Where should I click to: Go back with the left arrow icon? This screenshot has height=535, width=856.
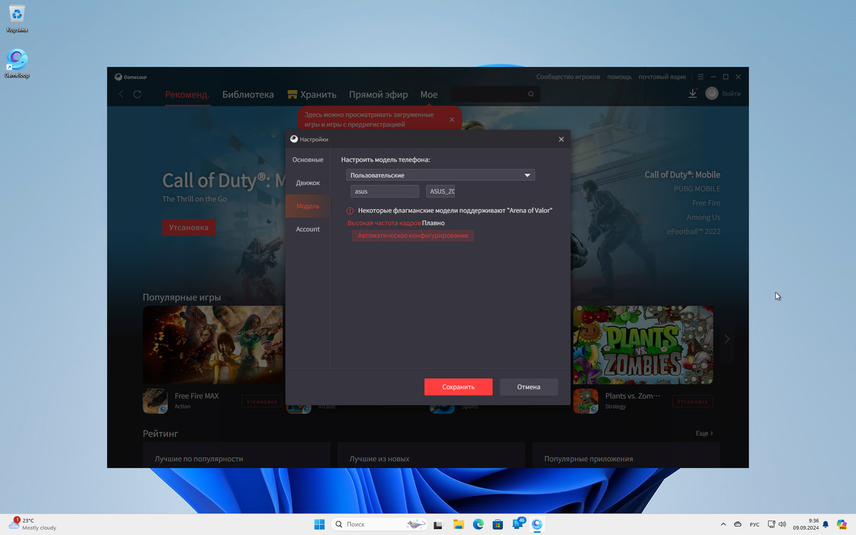pos(121,94)
